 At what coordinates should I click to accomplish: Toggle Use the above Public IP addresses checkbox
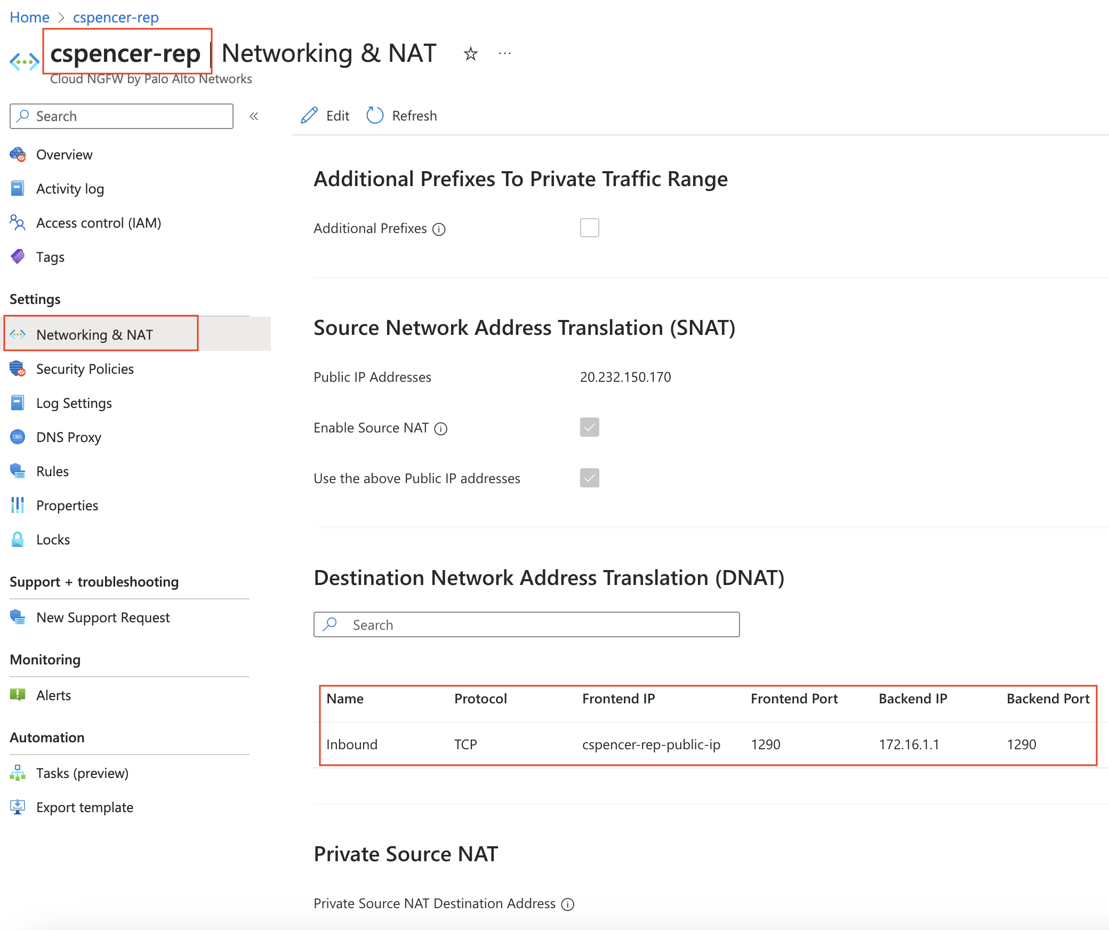(589, 478)
